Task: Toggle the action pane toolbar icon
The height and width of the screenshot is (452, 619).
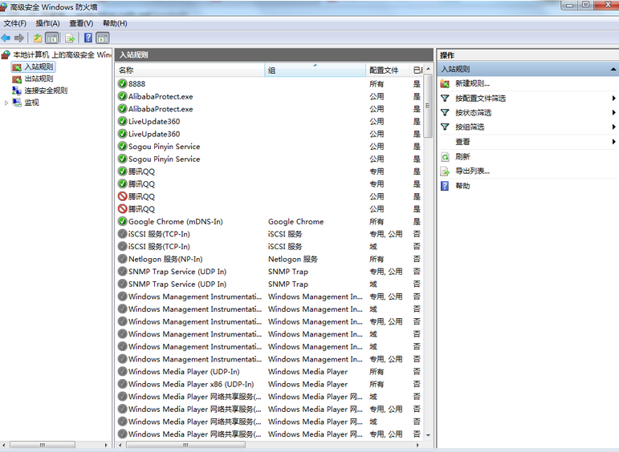Action: tap(103, 38)
